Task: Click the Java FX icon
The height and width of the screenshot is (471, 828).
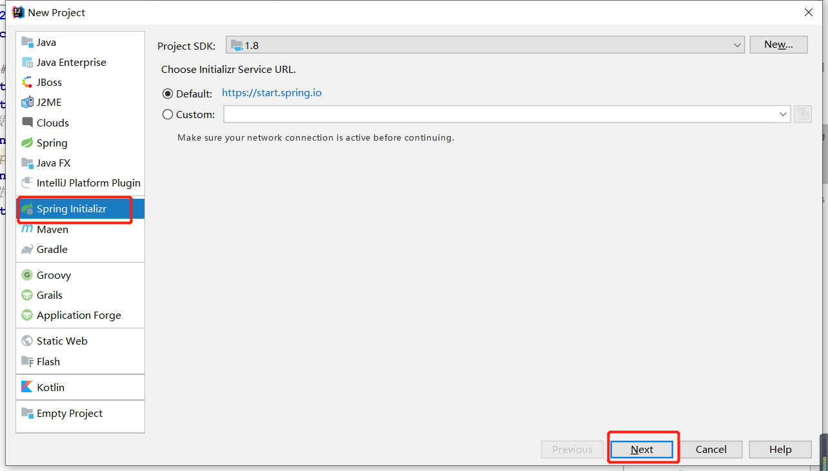Action: (27, 163)
